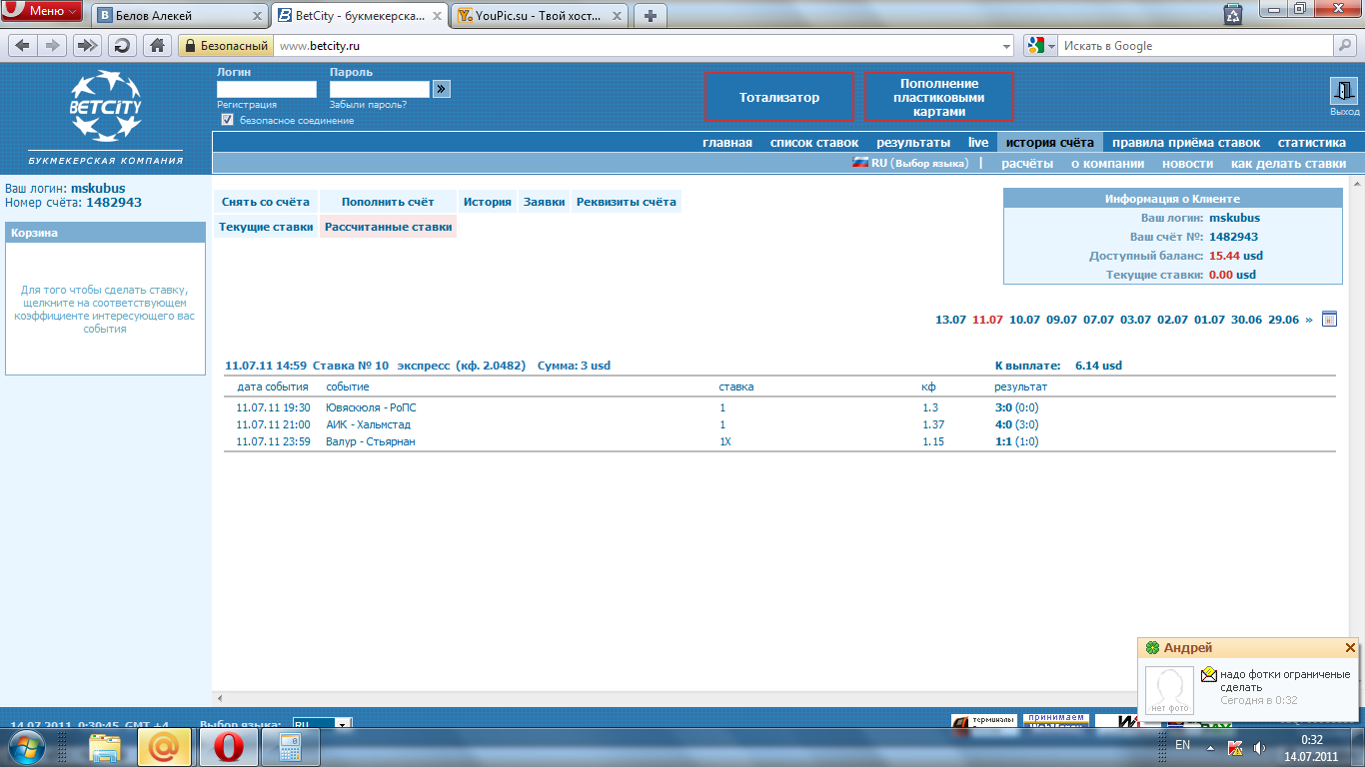Image resolution: width=1365 pixels, height=767 pixels.
Task: Open о компании link
Action: coord(1107,164)
